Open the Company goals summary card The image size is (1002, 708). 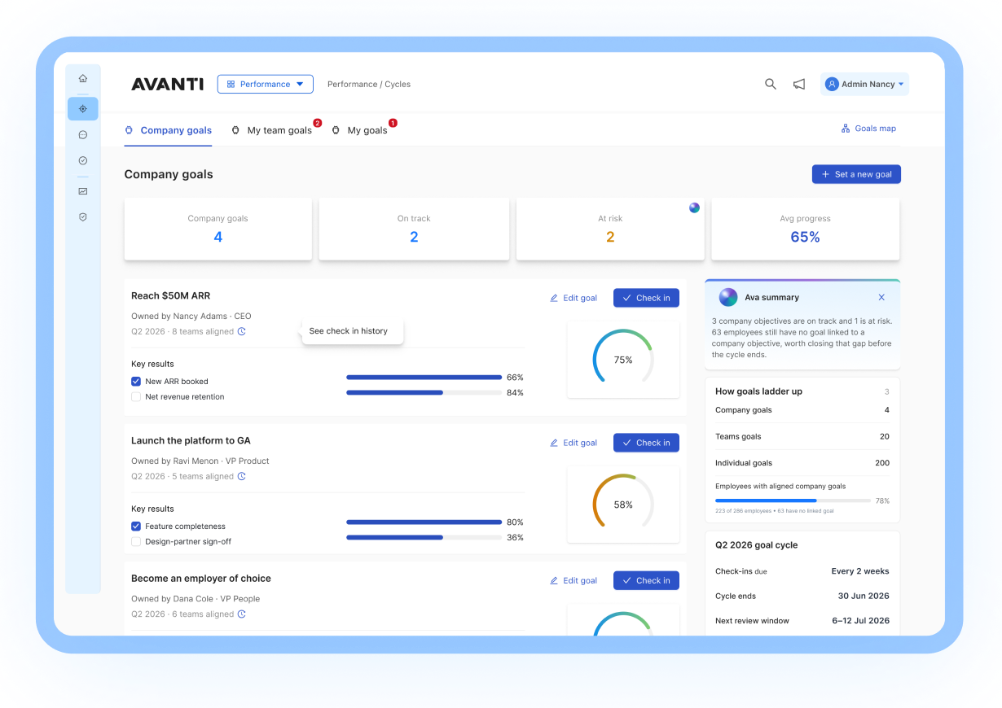218,229
